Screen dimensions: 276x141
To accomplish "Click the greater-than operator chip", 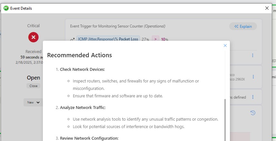I will click(x=155, y=39).
